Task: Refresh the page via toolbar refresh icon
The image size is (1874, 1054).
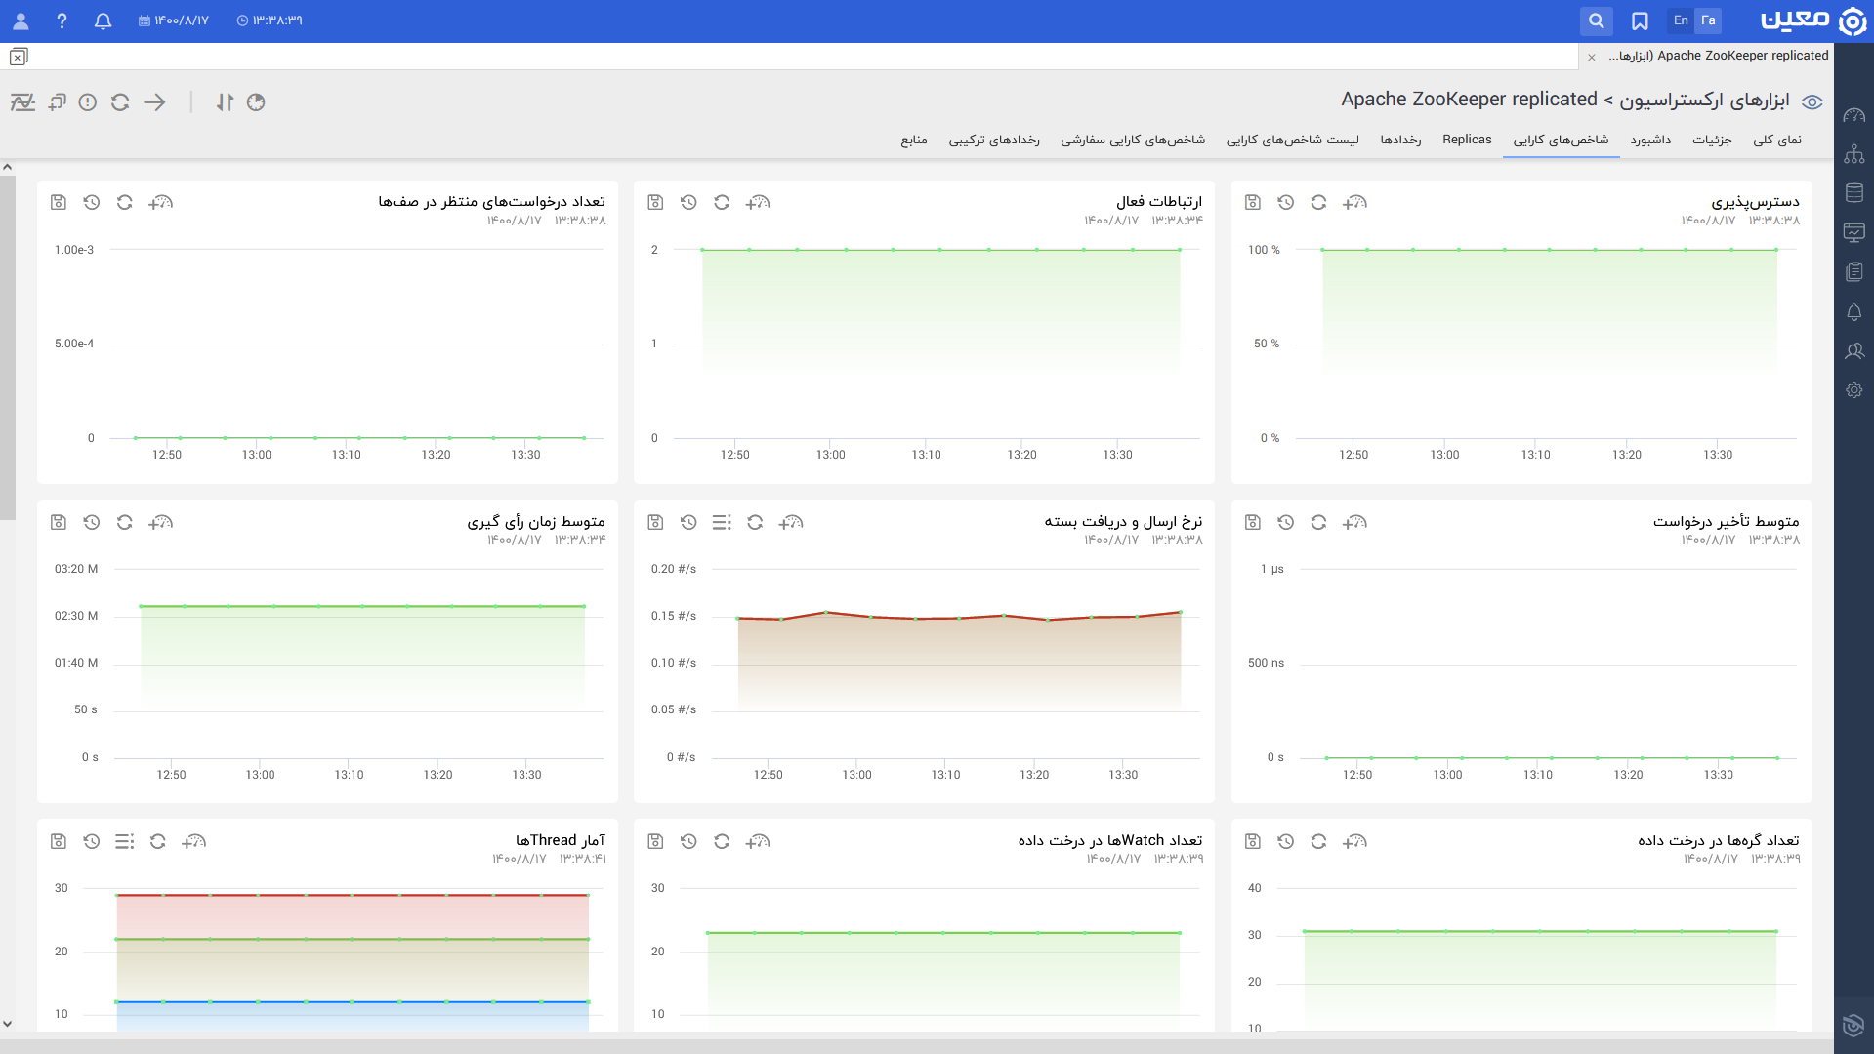Action: click(120, 102)
